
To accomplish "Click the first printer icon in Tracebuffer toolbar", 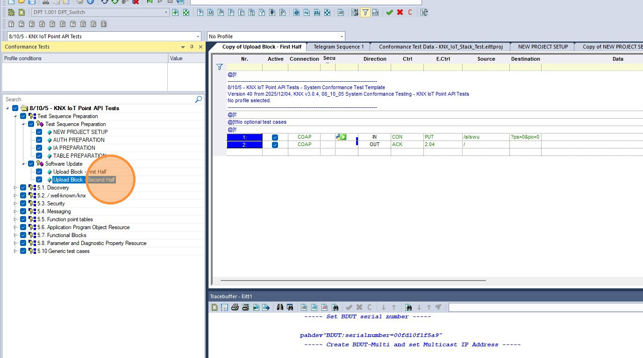I will coord(235,307).
